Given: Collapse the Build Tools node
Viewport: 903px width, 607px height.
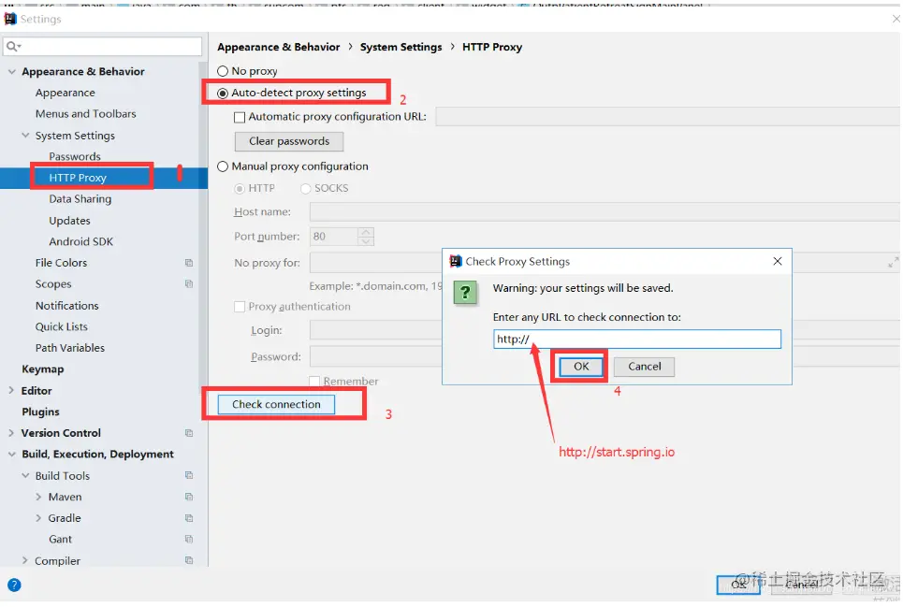Looking at the screenshot, I should pos(25,475).
